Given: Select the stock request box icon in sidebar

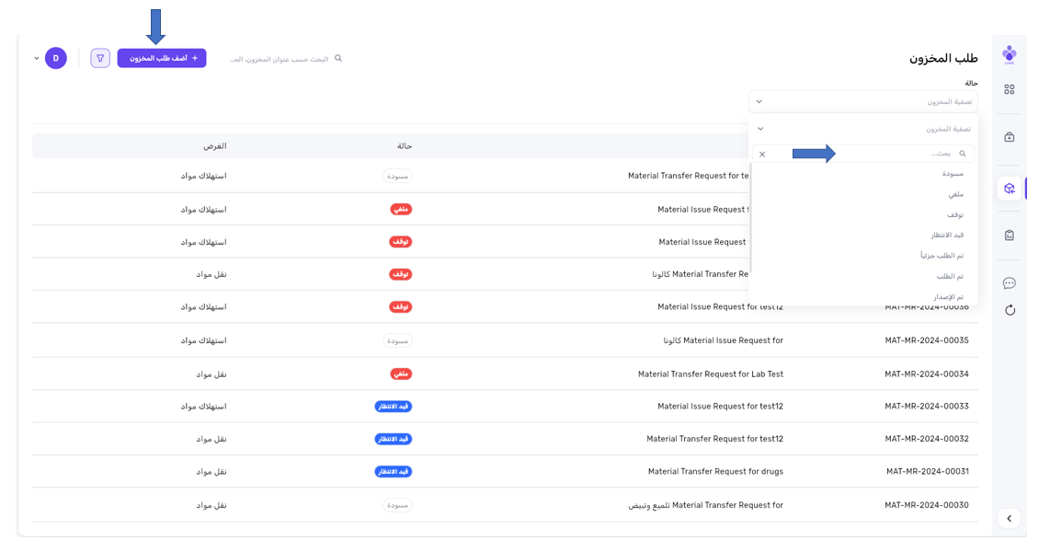Looking at the screenshot, I should point(1009,189).
